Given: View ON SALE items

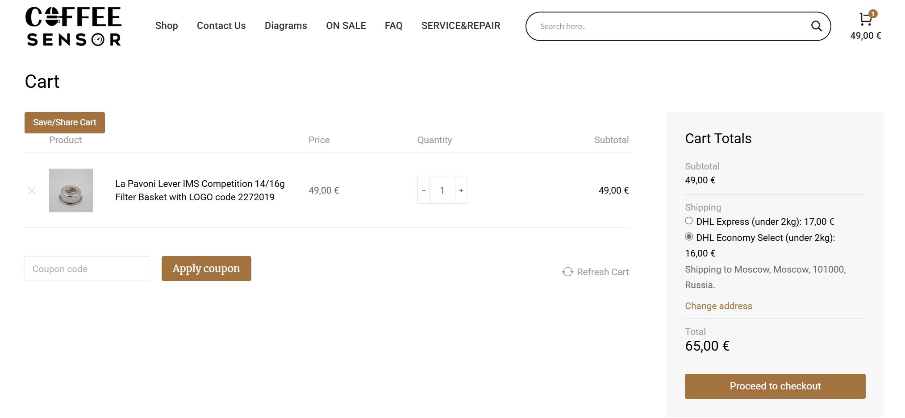Looking at the screenshot, I should point(346,26).
